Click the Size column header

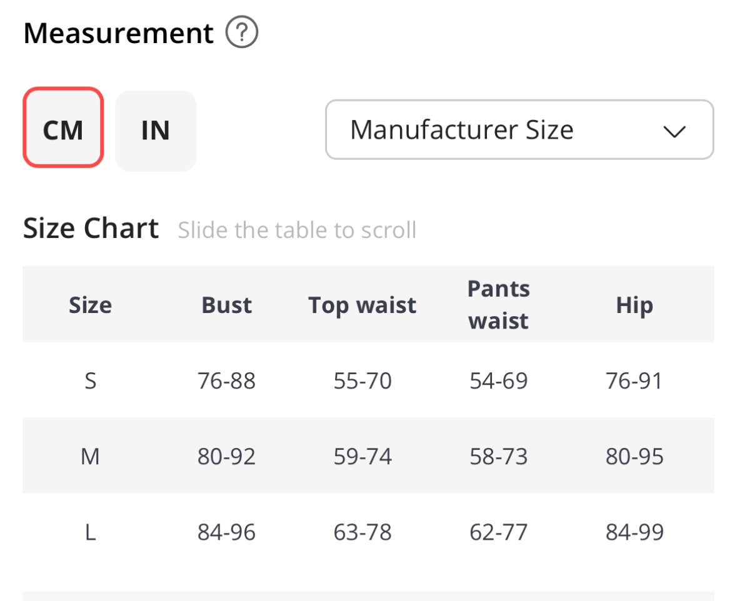(x=90, y=305)
